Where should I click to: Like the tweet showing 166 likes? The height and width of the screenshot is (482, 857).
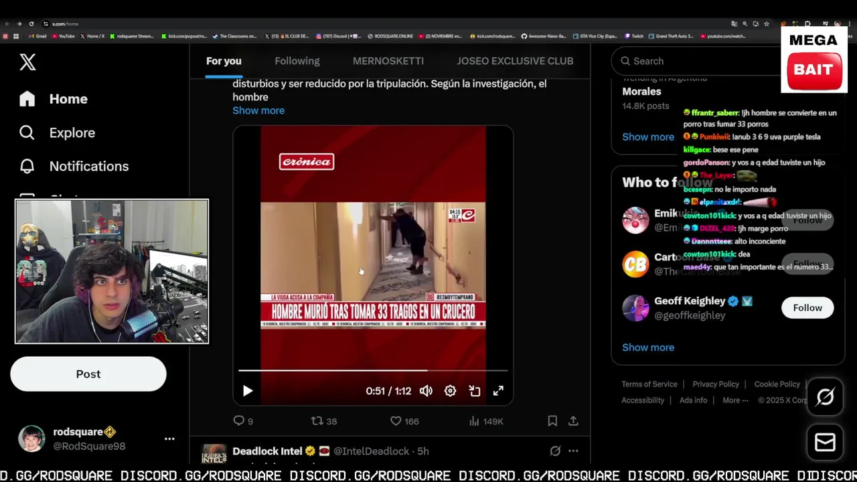pos(404,421)
